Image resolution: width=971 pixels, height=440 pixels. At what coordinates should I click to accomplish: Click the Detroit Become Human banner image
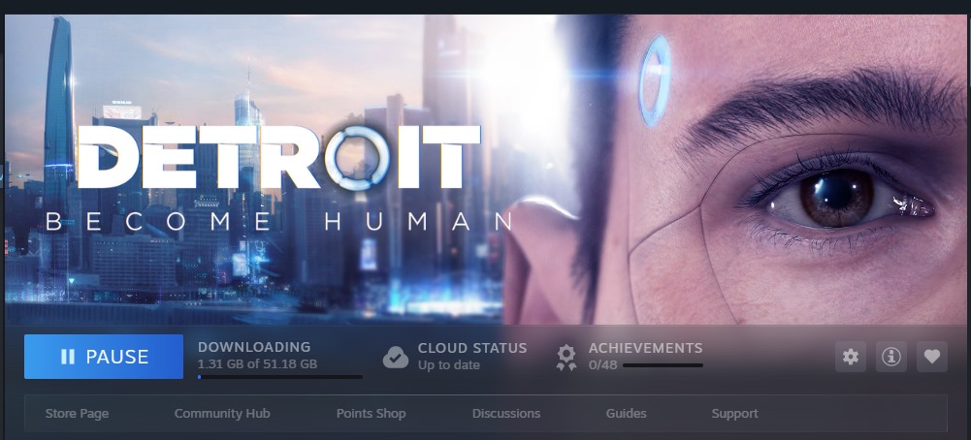tap(488, 169)
